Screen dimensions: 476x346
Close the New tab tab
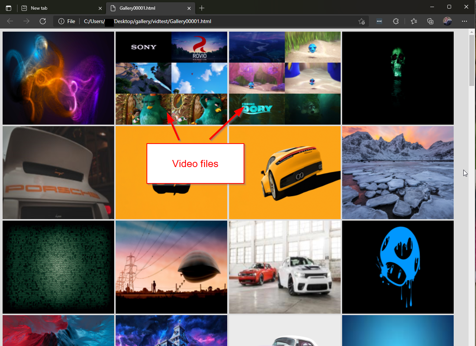tap(100, 8)
